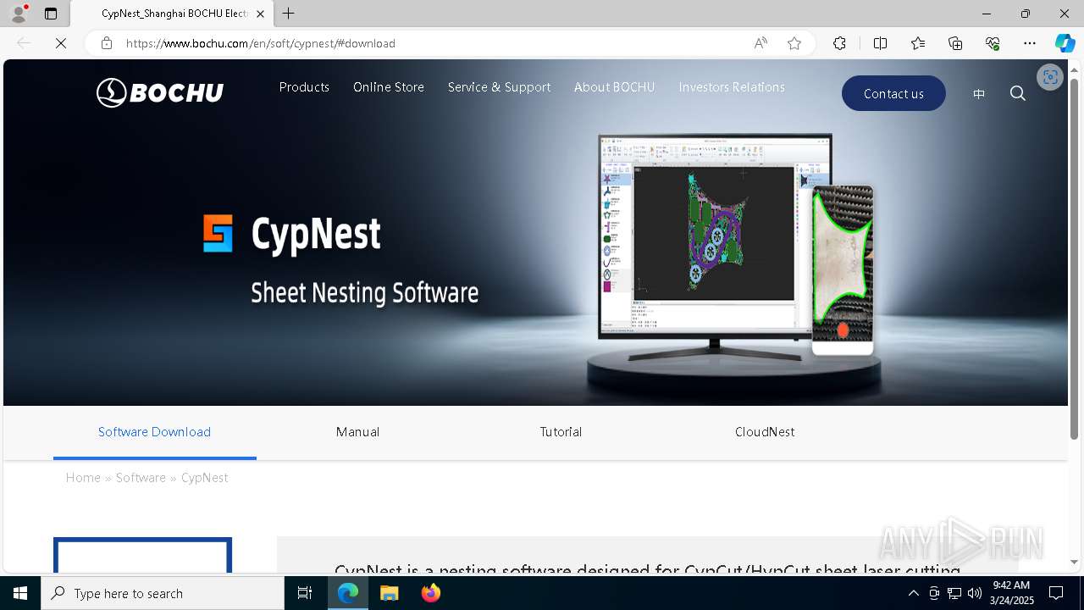
Task: Open the Investors Relations menu
Action: 732,87
